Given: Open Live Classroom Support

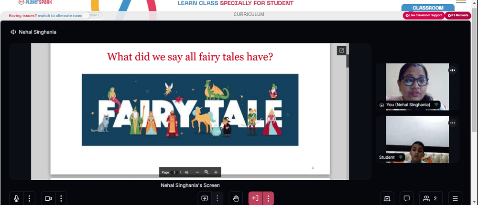Looking at the screenshot, I should 424,15.
